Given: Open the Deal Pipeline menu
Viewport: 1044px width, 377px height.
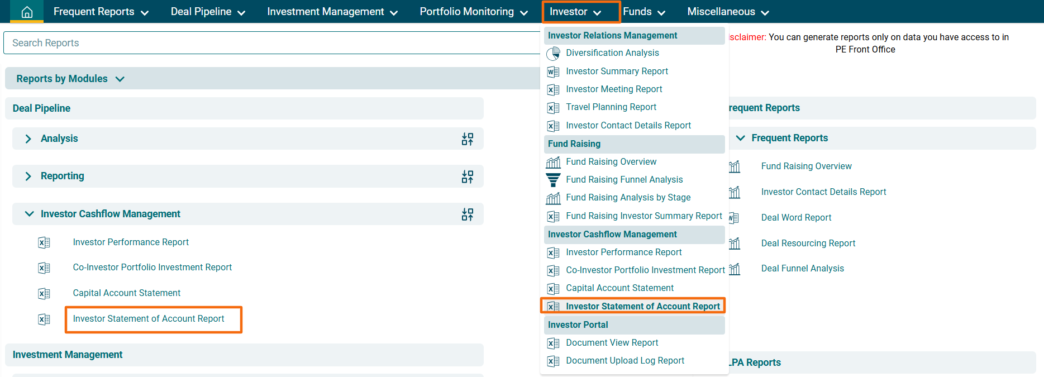Looking at the screenshot, I should [x=208, y=12].
